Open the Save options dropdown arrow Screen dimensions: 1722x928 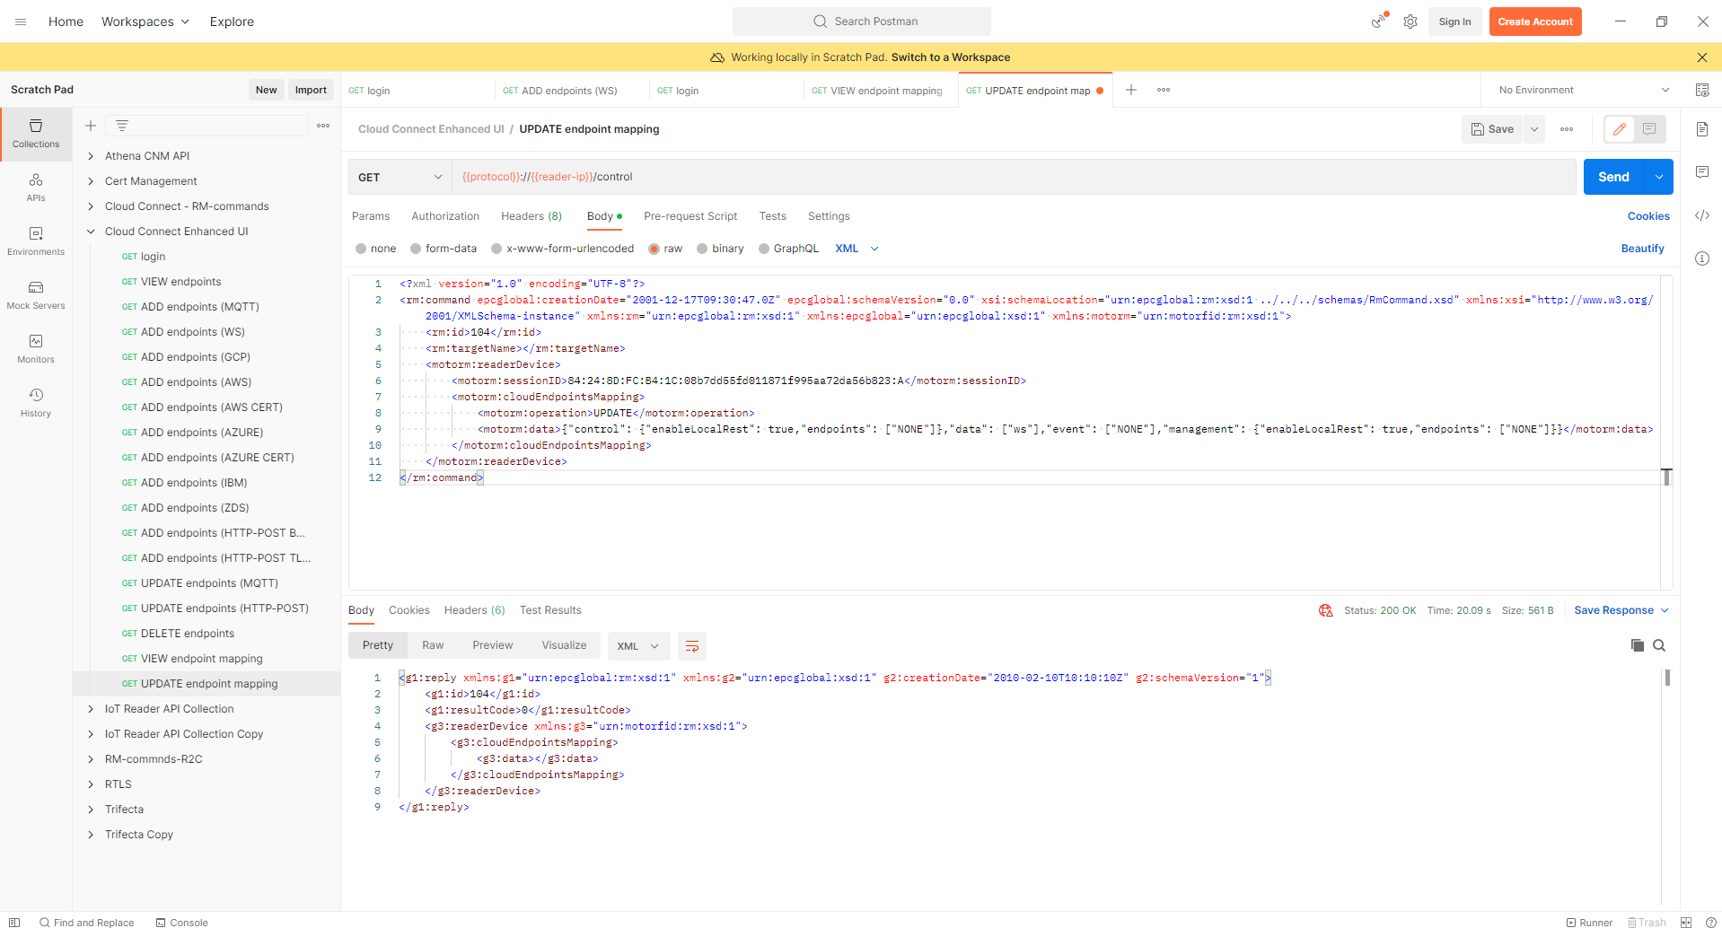[x=1534, y=129]
